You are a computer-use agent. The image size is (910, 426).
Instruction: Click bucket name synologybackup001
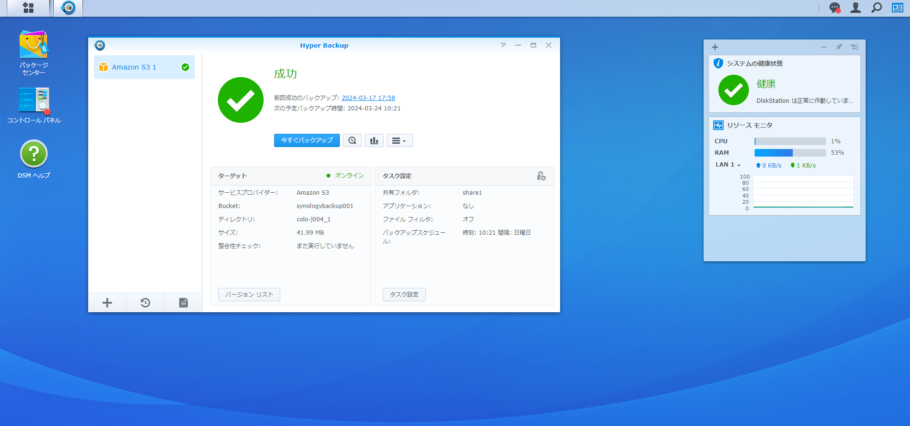(x=325, y=206)
